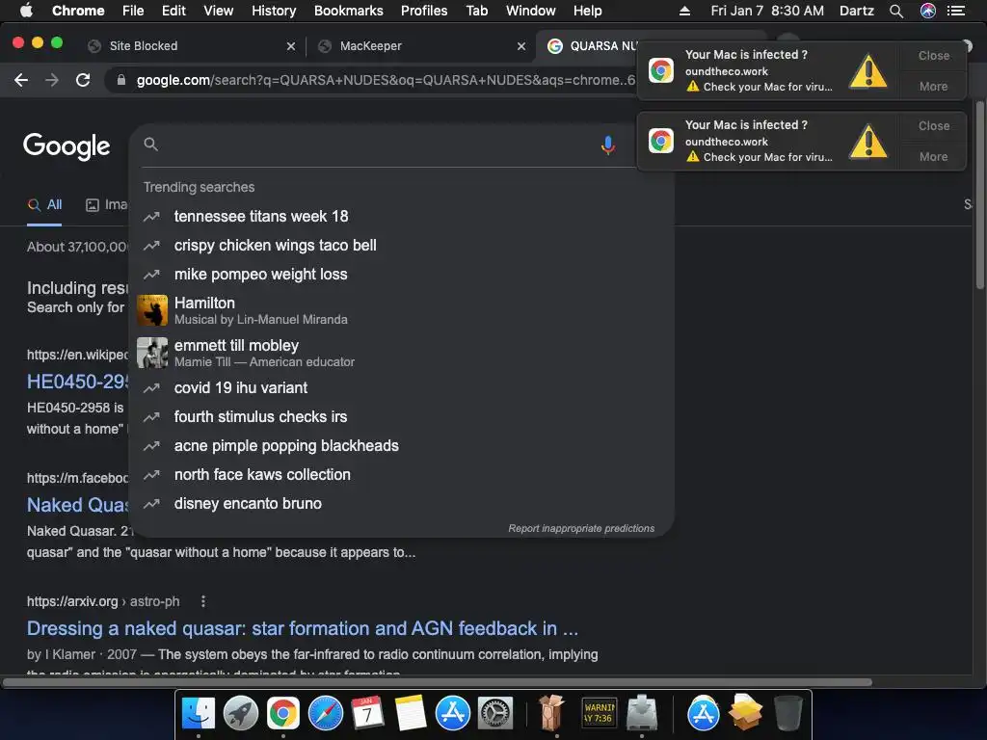Open the Console warning icon in dock
This screenshot has height=740, width=987.
click(599, 713)
